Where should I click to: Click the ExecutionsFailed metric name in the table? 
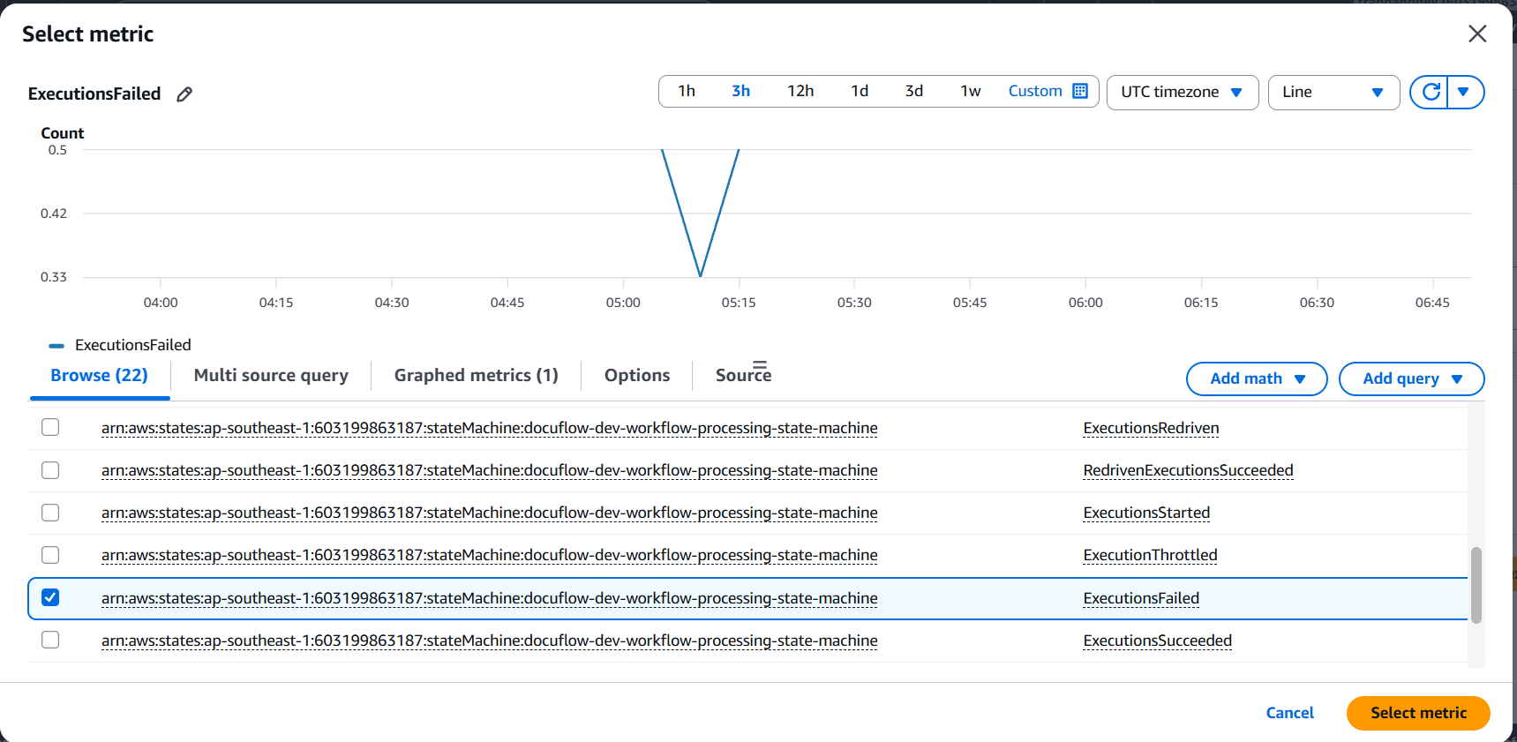pyautogui.click(x=1141, y=598)
